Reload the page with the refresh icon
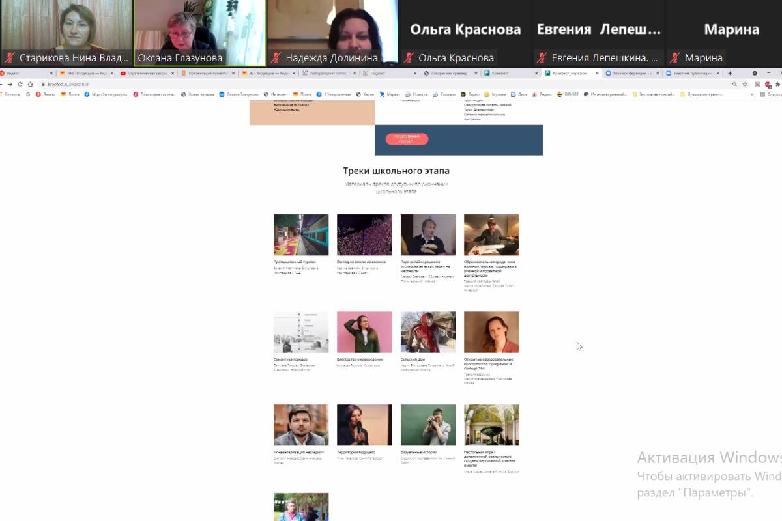The height and width of the screenshot is (521, 782). tap(20, 84)
